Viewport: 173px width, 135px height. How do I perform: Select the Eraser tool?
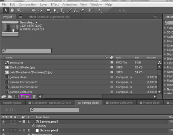pyautogui.click(x=82, y=10)
